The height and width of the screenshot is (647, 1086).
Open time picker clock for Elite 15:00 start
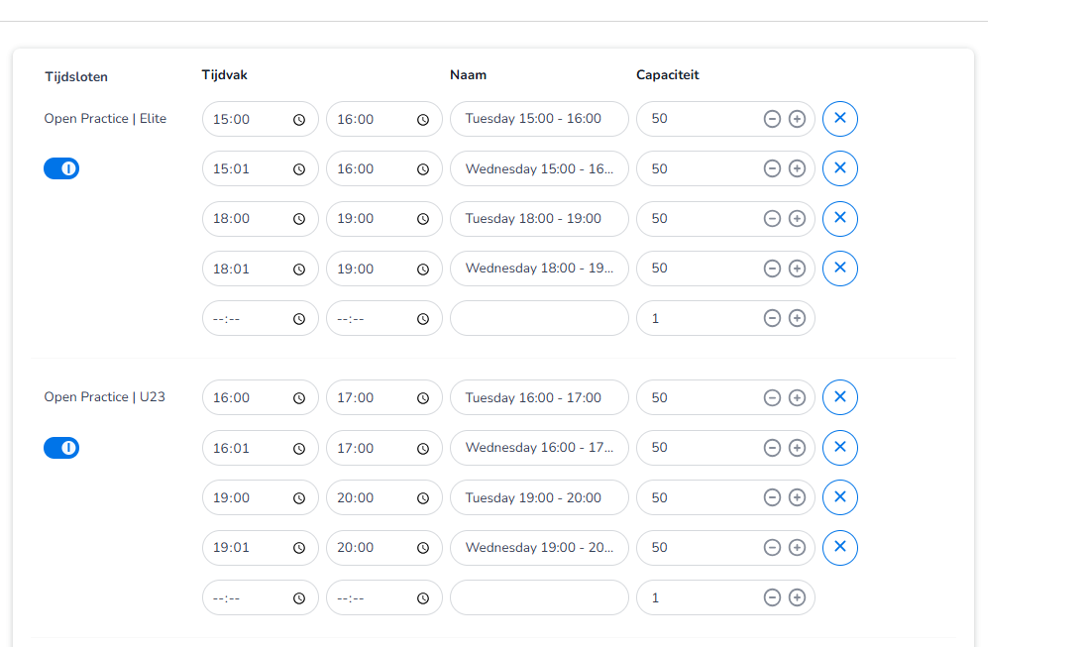[x=299, y=119]
